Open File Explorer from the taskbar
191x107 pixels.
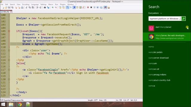pos(11,104)
